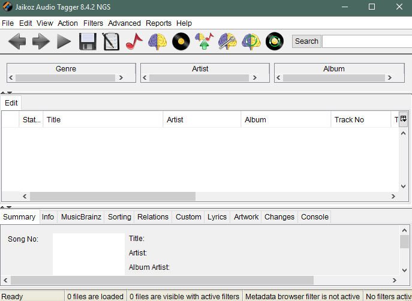Click the brain with wrench icon

click(x=227, y=41)
